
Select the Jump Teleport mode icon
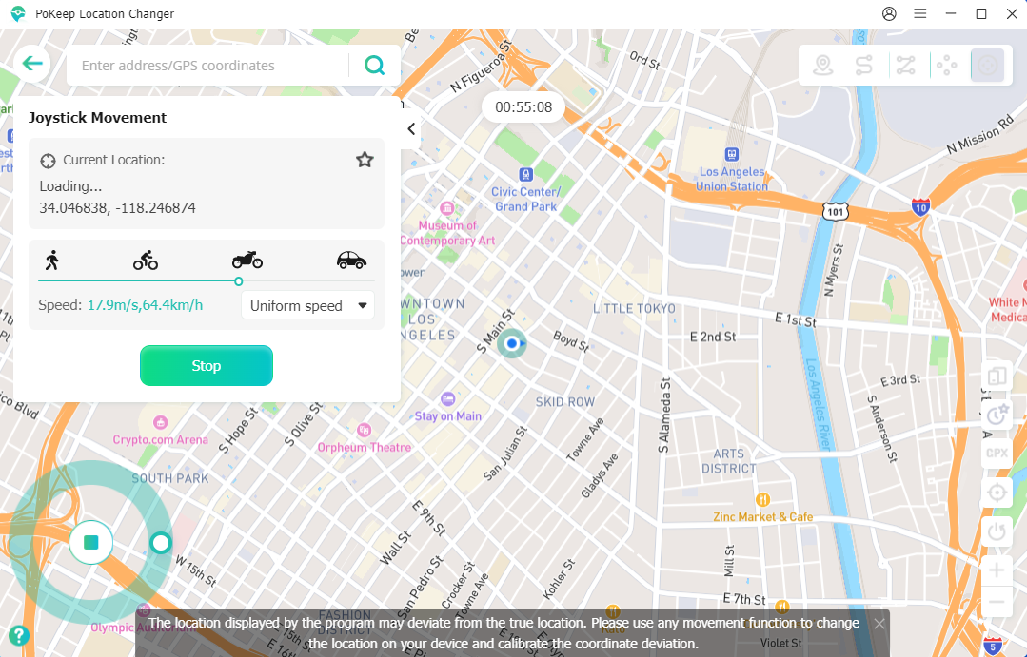coord(946,66)
